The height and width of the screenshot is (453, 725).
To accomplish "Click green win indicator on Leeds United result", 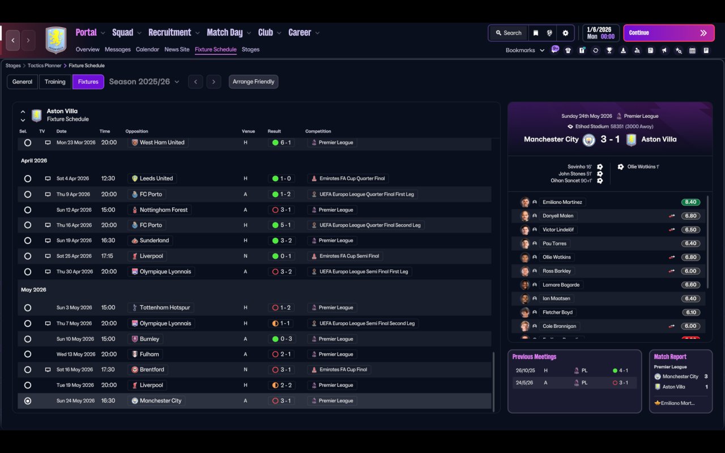I will click(x=275, y=178).
